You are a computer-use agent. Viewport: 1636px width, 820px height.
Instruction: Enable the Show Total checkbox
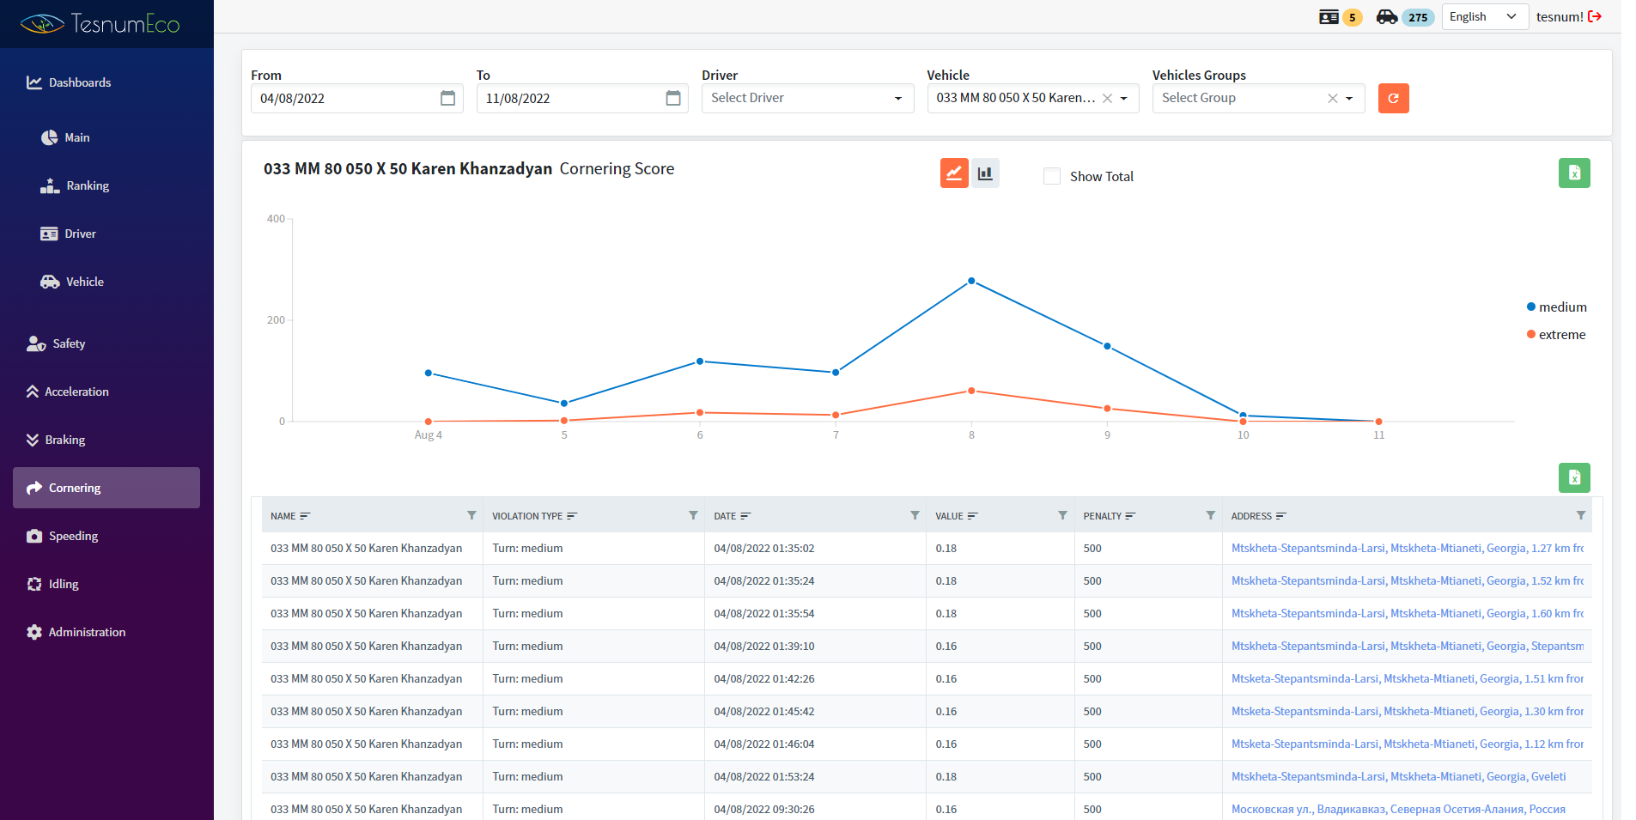pos(1051,176)
